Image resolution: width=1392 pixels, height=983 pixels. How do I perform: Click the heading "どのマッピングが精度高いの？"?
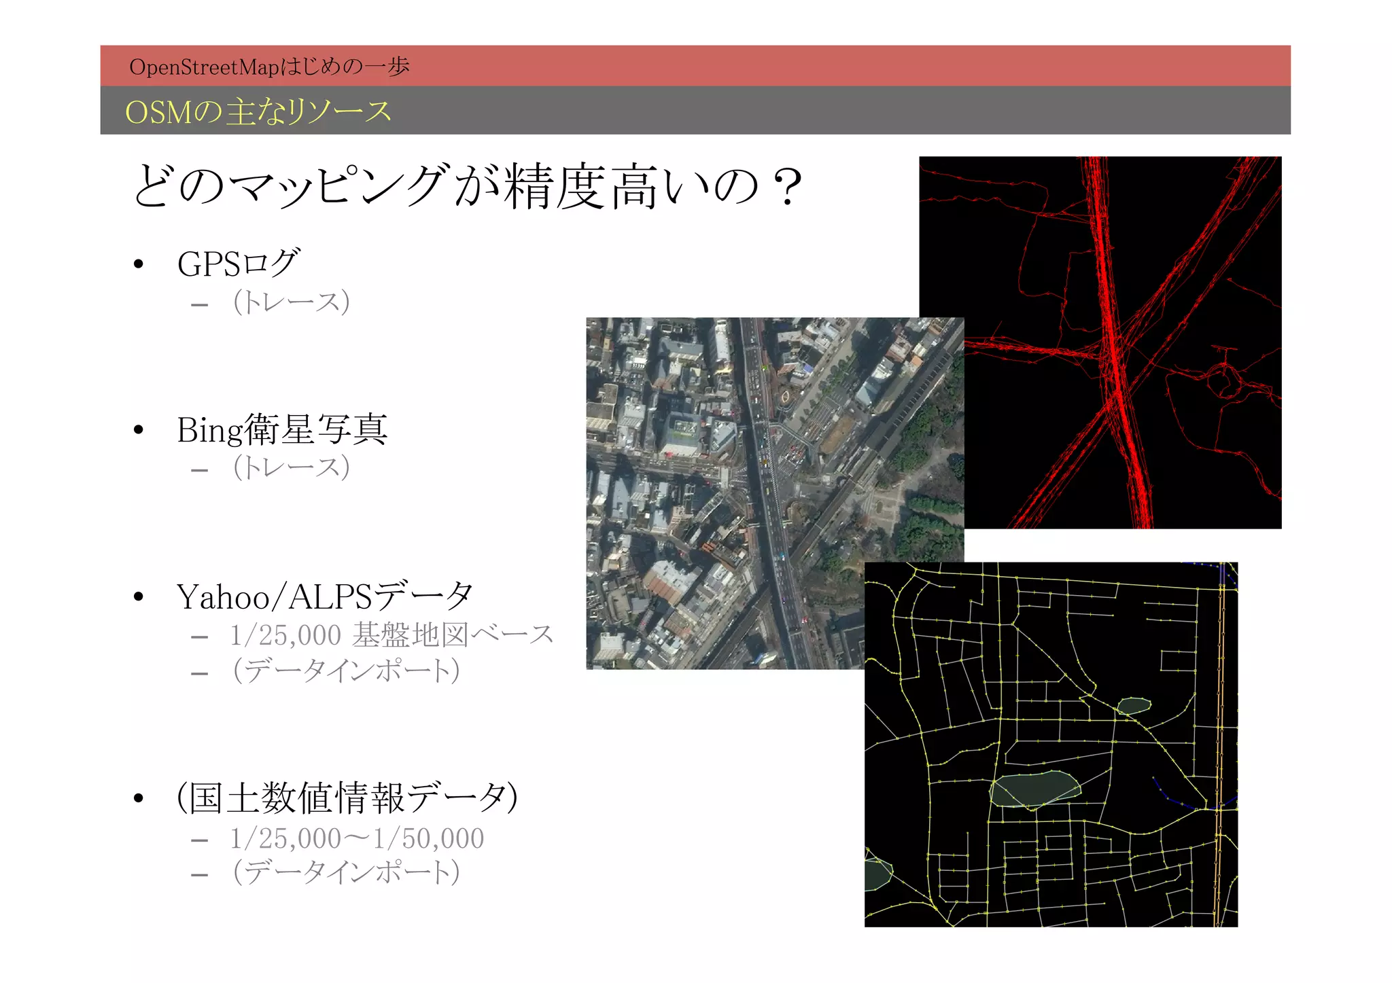[x=468, y=186]
